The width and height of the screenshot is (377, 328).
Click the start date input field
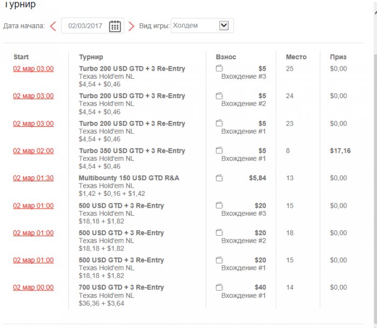(x=86, y=26)
